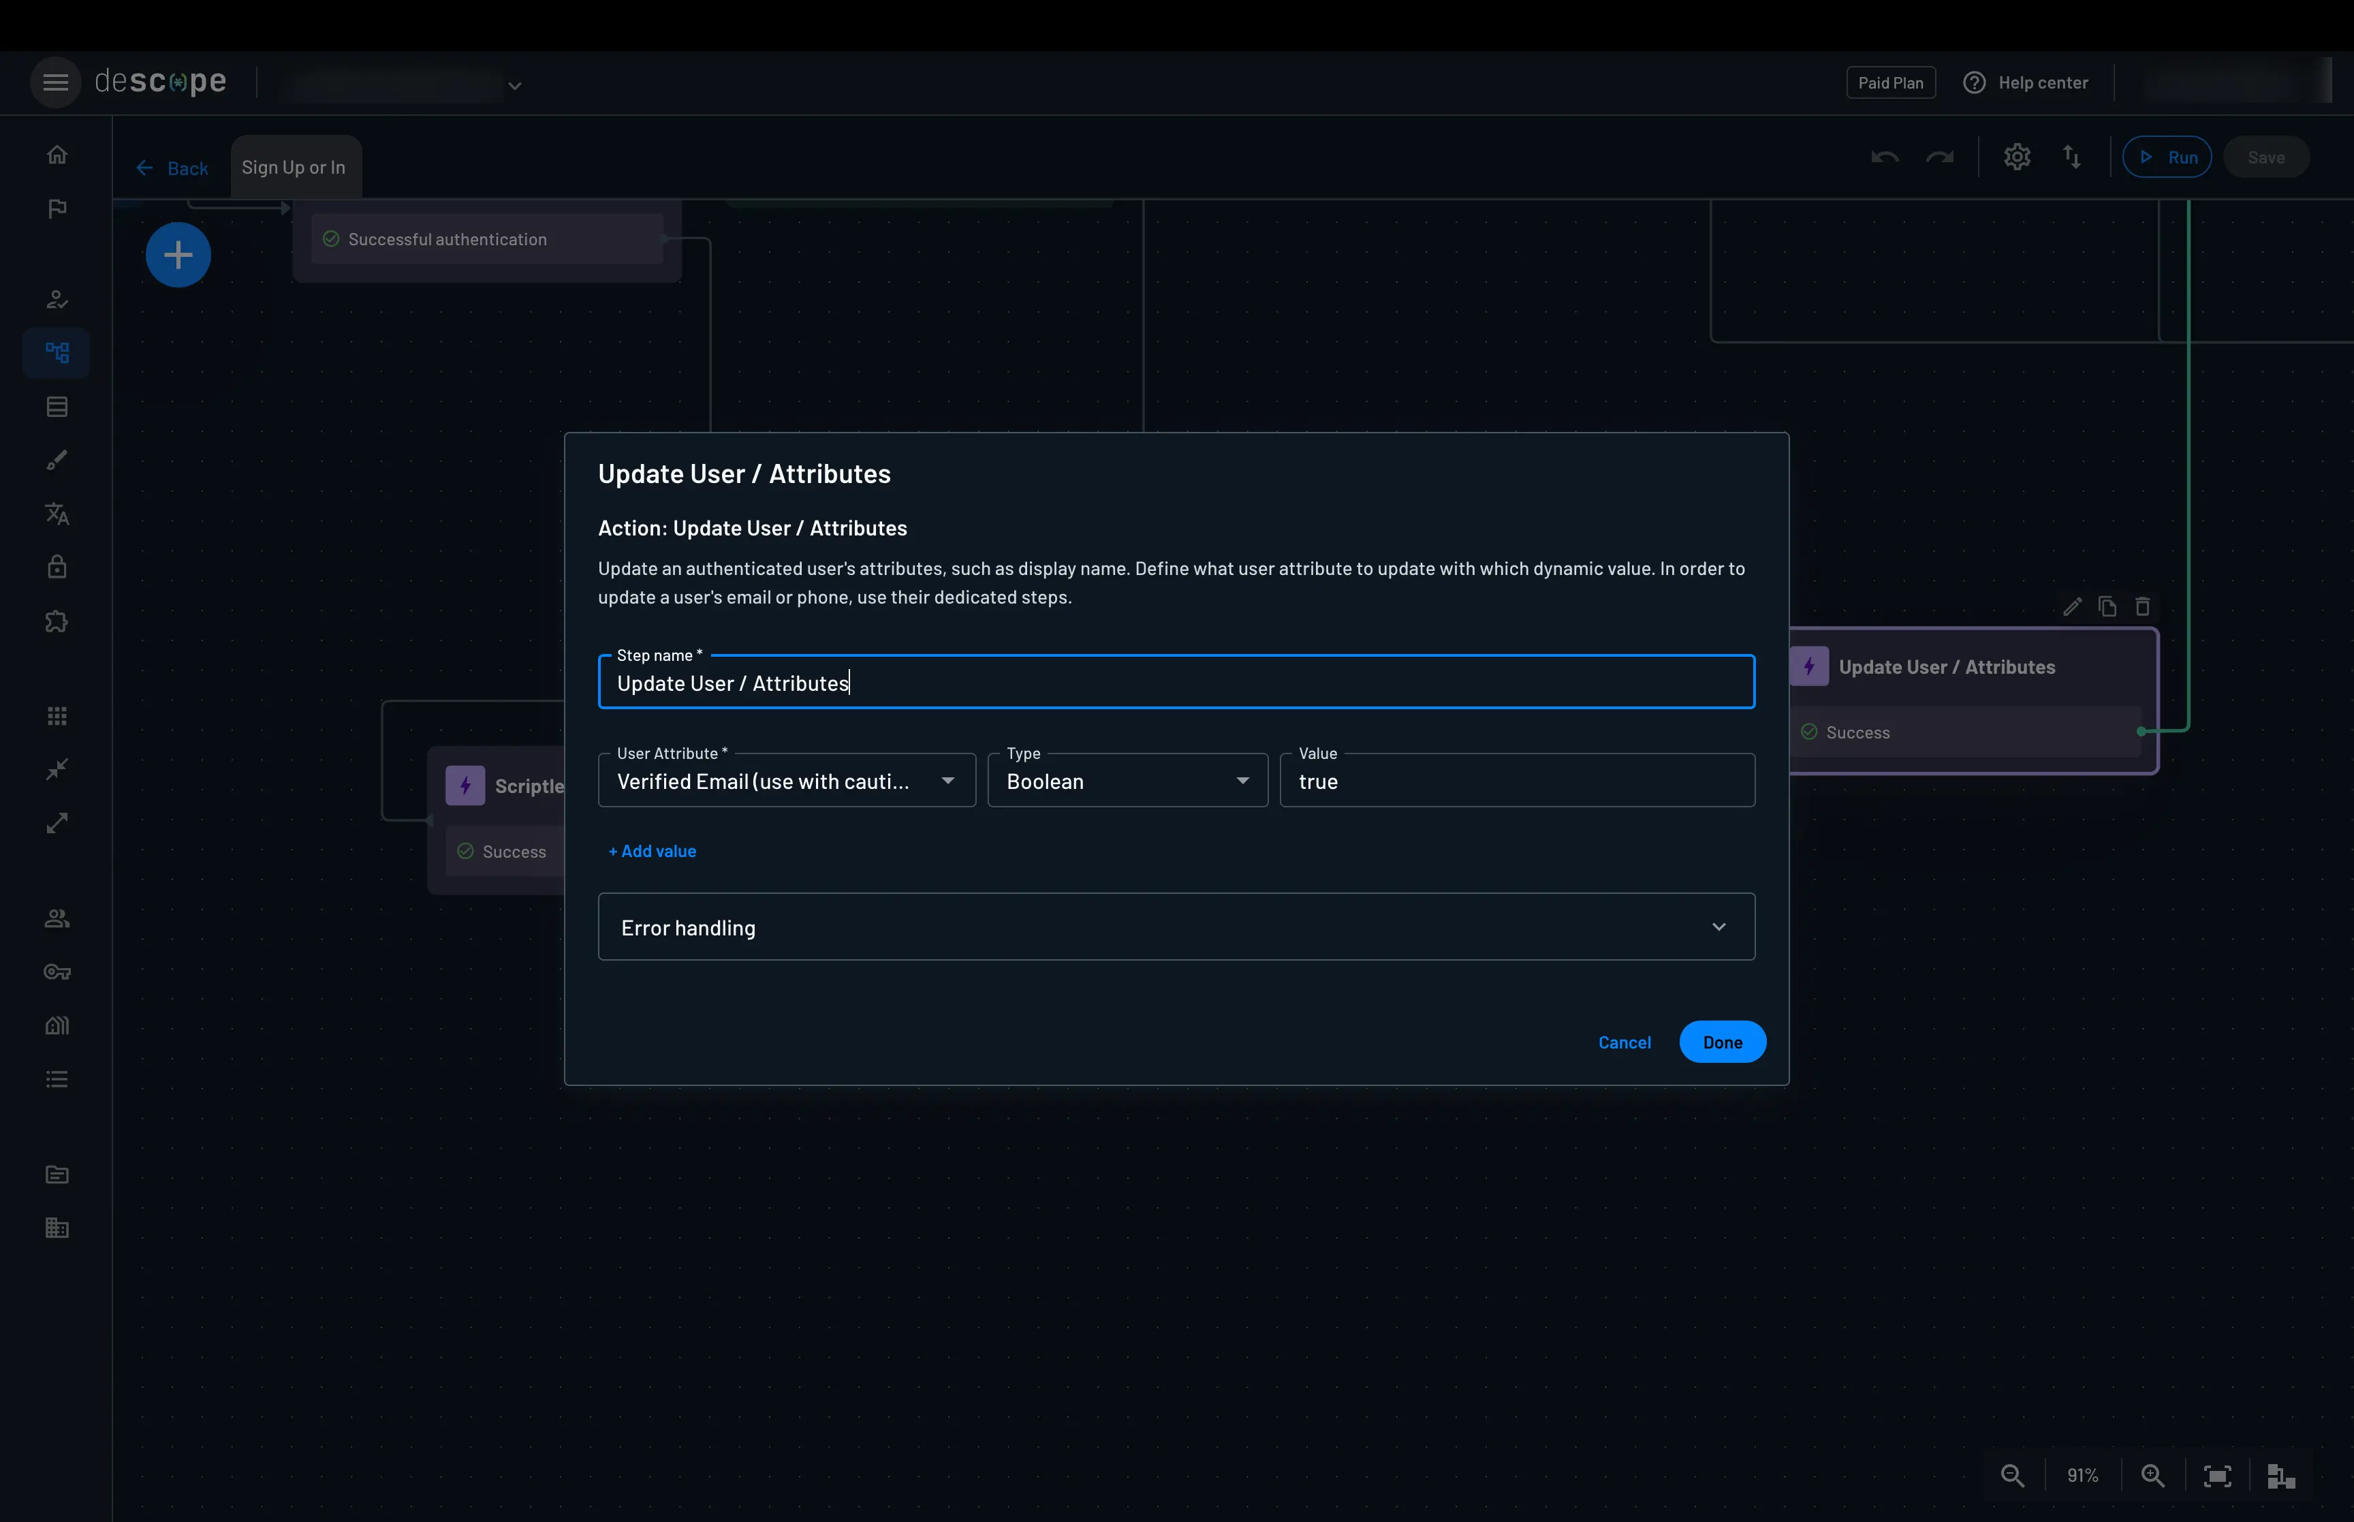
Task: Expand the Error handling section
Action: pos(1176,927)
